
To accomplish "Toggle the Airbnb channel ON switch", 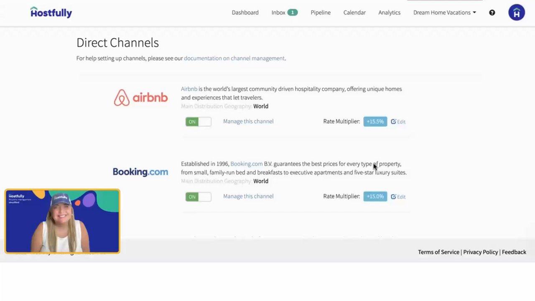I will pos(199,122).
